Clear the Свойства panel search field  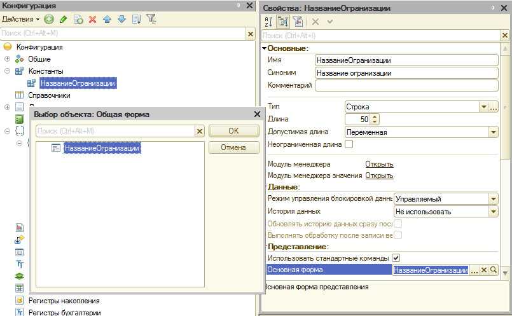(505, 35)
